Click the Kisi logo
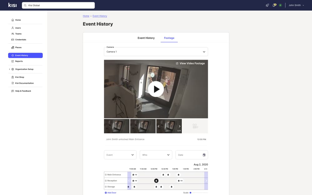This screenshot has width=312, height=195. coord(12,5)
